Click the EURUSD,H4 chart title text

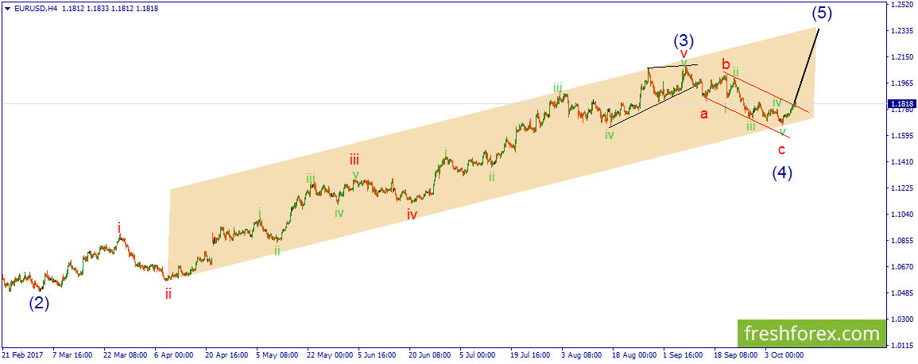[30, 9]
